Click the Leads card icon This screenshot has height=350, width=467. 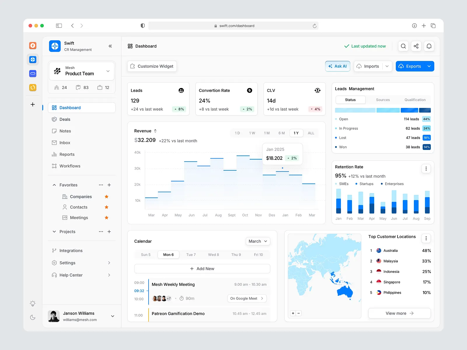pyautogui.click(x=181, y=90)
